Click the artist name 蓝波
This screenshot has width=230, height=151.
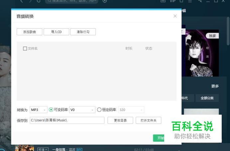coord(72,149)
